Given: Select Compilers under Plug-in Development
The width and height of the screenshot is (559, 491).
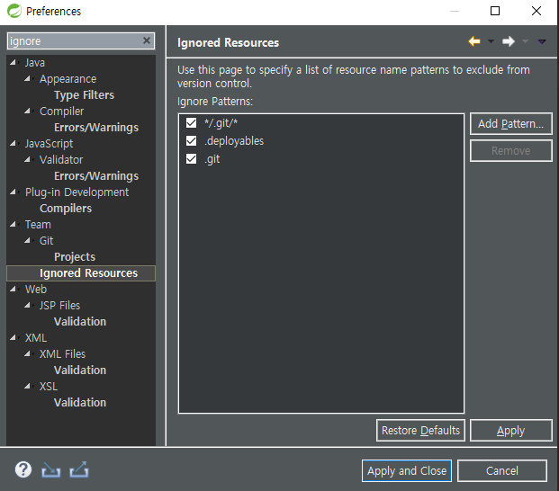Looking at the screenshot, I should pos(66,209).
